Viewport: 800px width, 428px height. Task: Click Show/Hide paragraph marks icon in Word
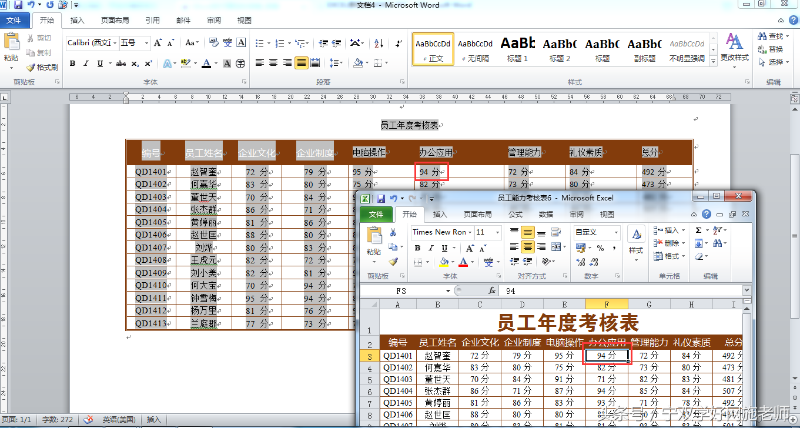click(x=399, y=43)
